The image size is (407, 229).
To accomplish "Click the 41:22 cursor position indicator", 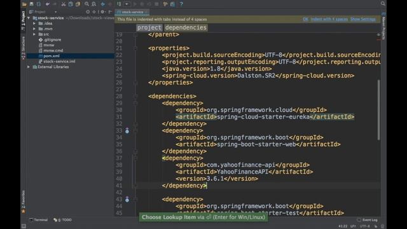I will tap(343, 226).
